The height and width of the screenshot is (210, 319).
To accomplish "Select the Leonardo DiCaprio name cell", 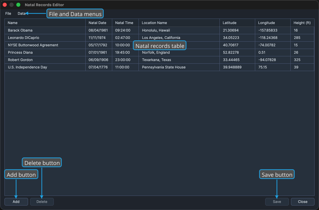I will click(45, 37).
